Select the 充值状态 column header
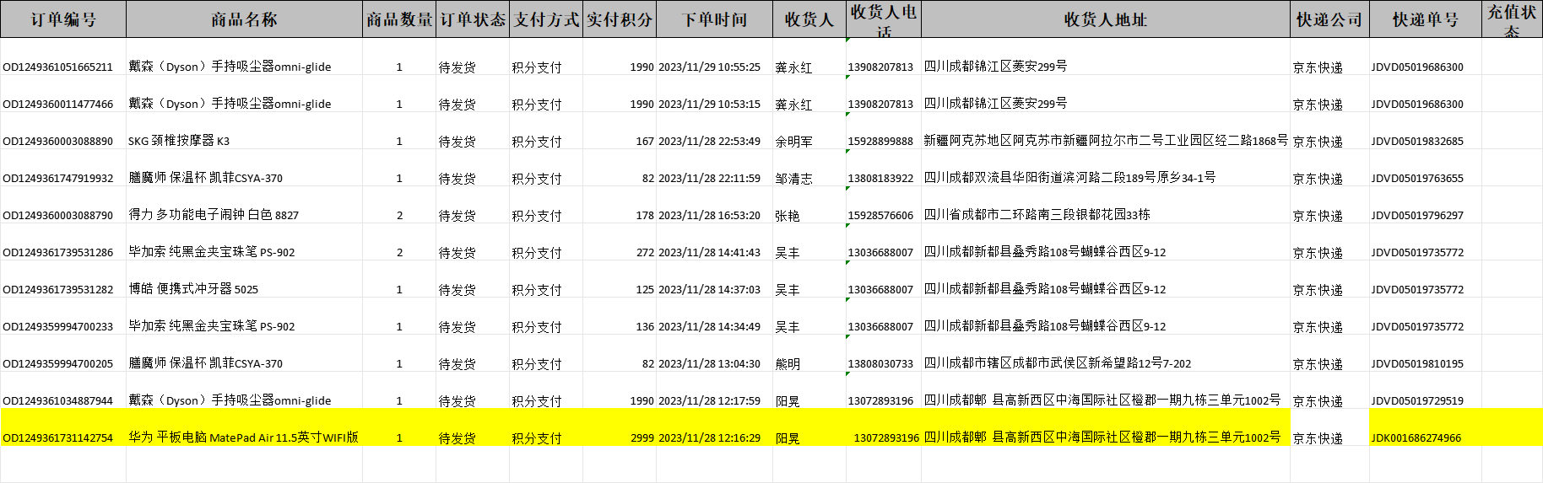The width and height of the screenshot is (1543, 483). tap(1512, 19)
